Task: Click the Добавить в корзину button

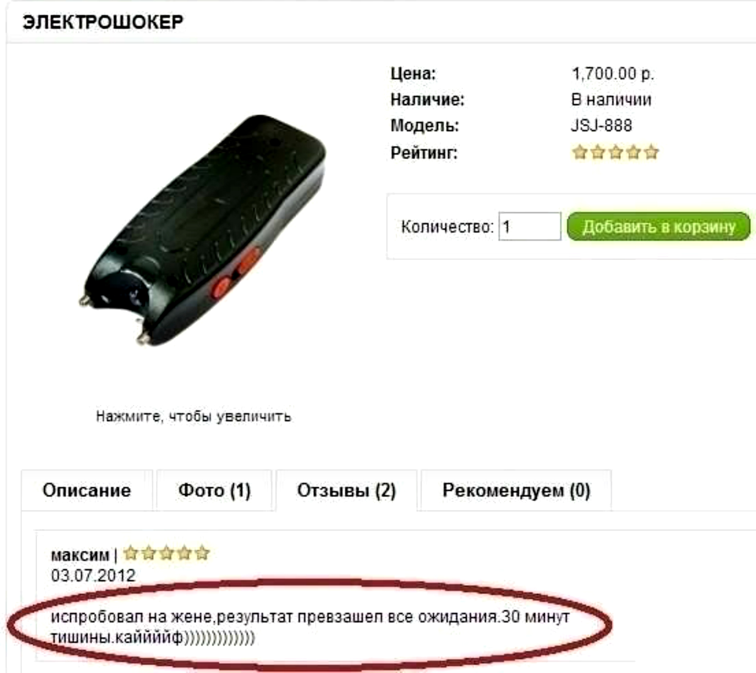Action: pos(659,226)
